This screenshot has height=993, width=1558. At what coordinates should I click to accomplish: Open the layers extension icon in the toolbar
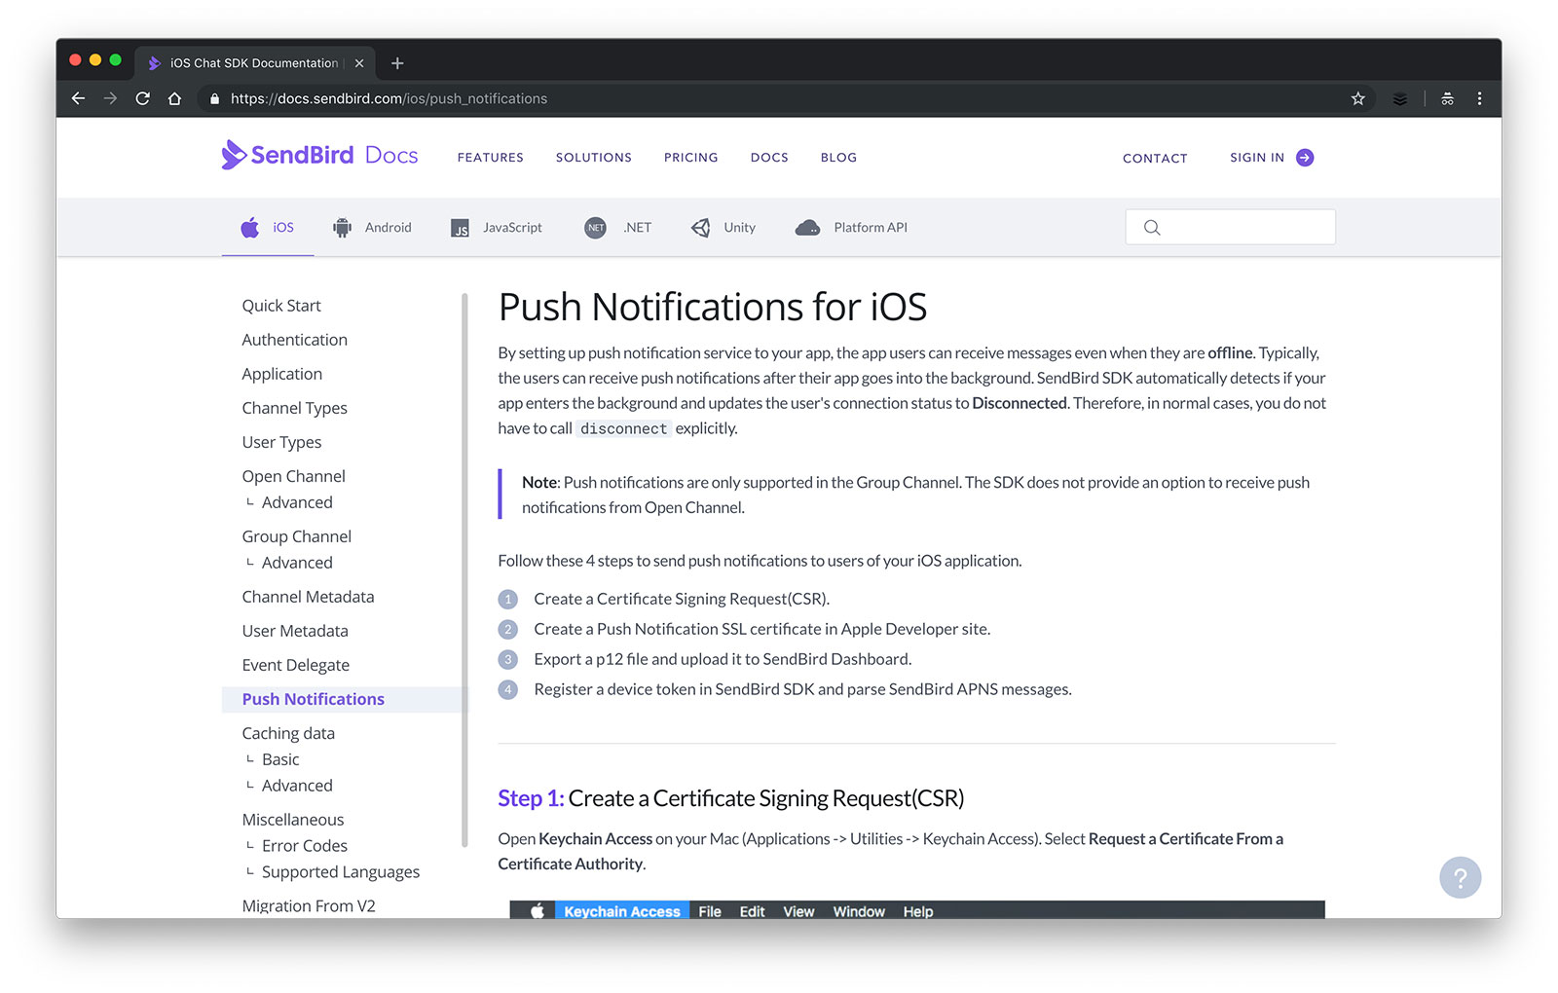[1399, 98]
